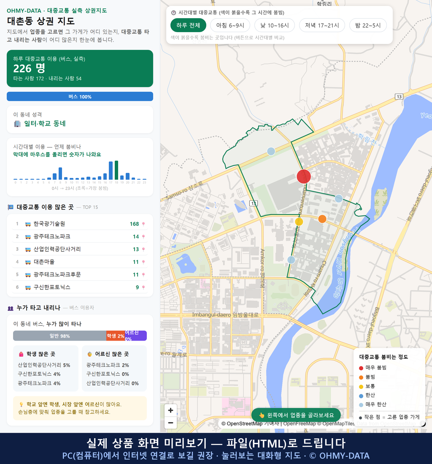Click the pin icon beside 한국광기술원
The image size is (432, 464).
143,224
